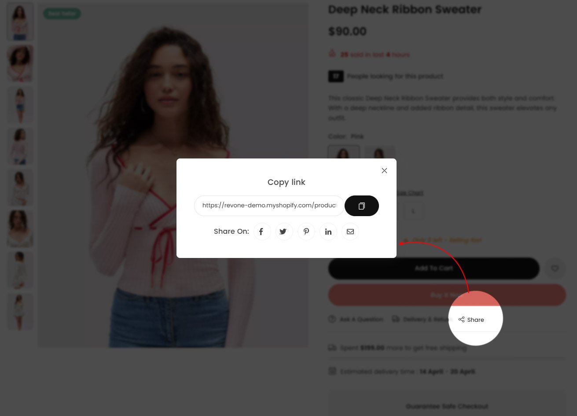Click the Buy It Now button
This screenshot has width=577, height=416.
(447, 295)
